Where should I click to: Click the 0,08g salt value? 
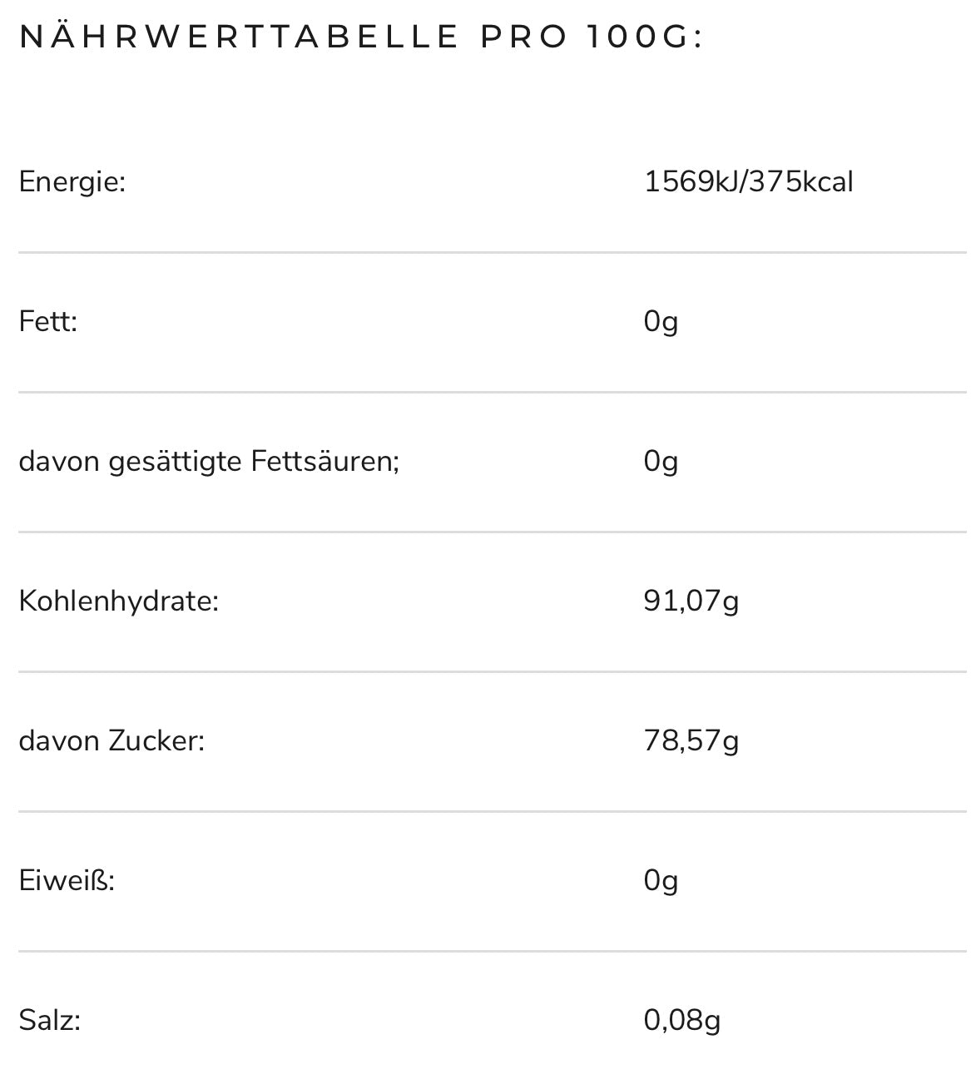pyautogui.click(x=682, y=1020)
